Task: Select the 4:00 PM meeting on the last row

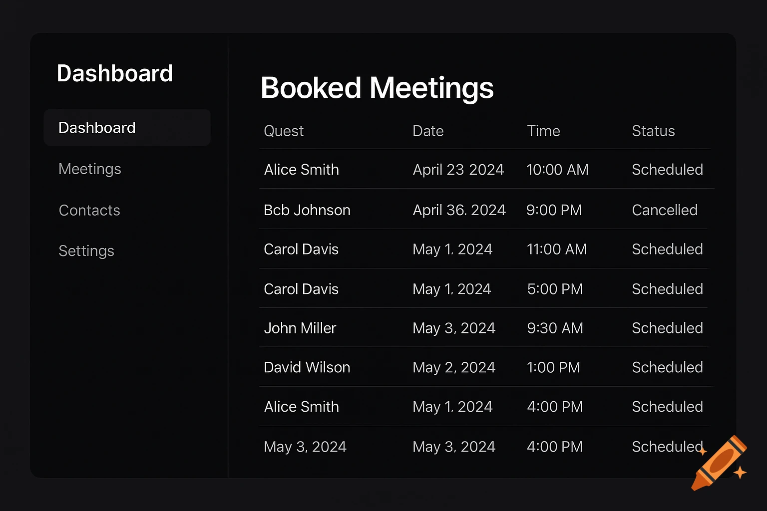Action: [x=555, y=447]
